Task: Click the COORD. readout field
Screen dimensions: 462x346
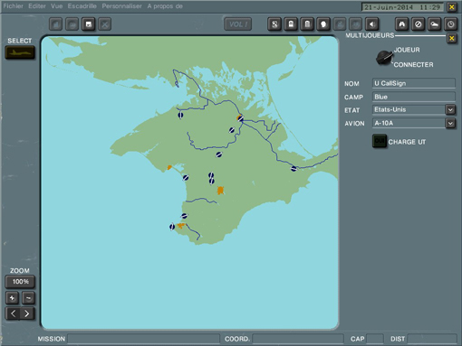Action: tap(298, 339)
